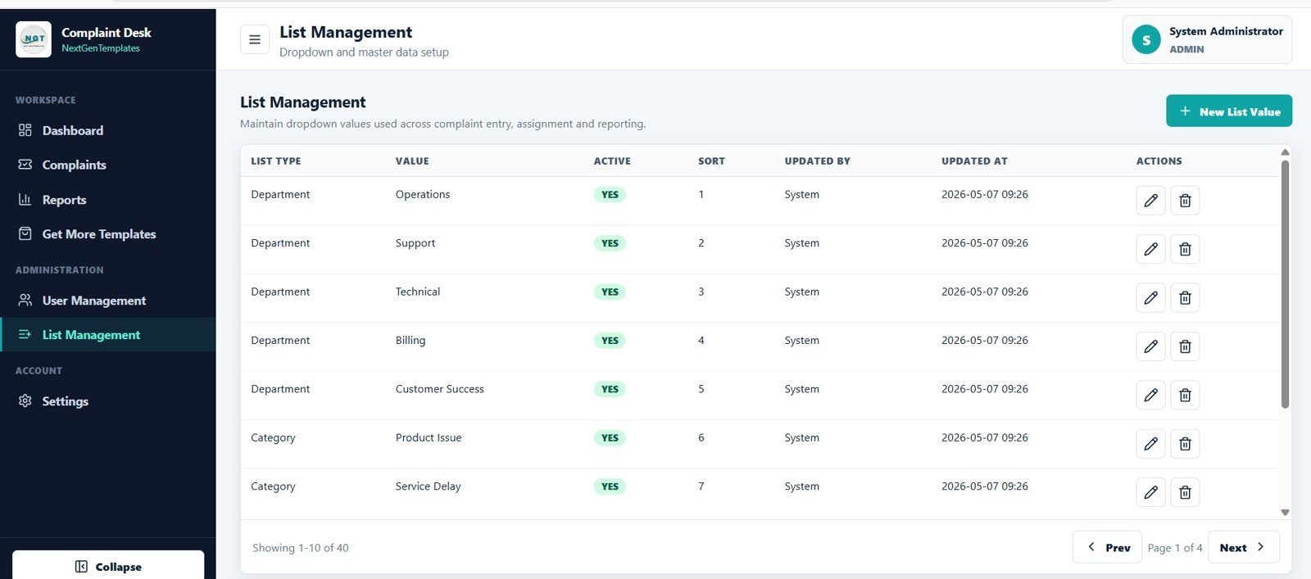Click the ACTIVE column header
This screenshot has width=1311, height=579.
612,161
